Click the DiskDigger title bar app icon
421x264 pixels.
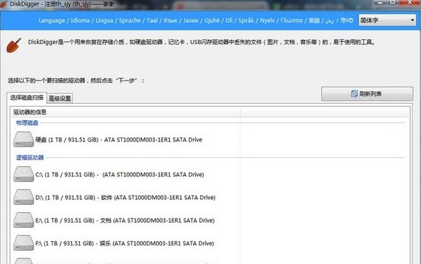pyautogui.click(x=4, y=4)
